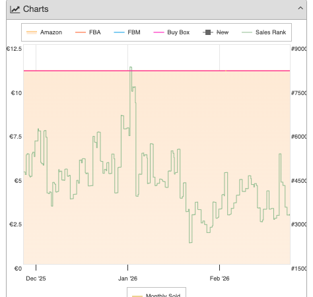Click the Amazon legend color swatch
Screen dimensions: 313x297
point(32,32)
